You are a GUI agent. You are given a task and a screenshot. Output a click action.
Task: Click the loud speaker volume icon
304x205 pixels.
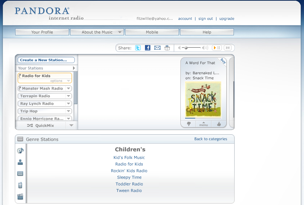pyautogui.click(x=205, y=48)
